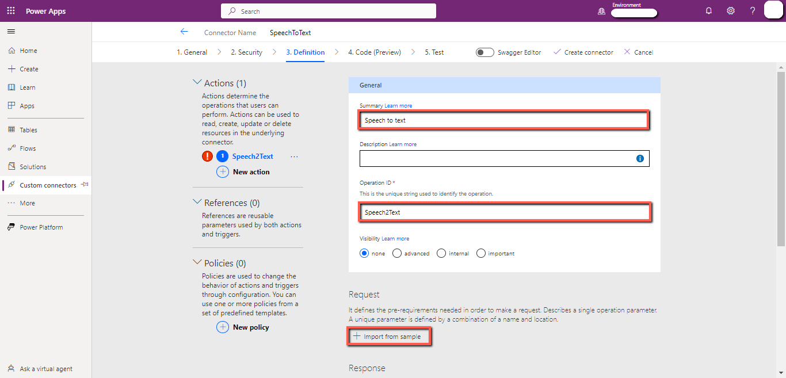Click New policy text link
Screen dimensions: 786x378
[x=251, y=327]
